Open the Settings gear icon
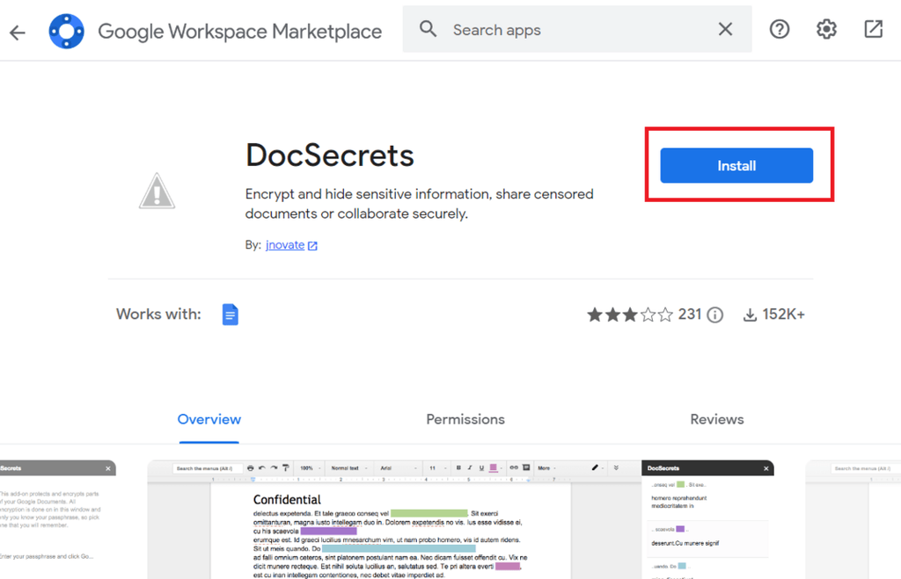This screenshot has width=901, height=579. [x=826, y=29]
